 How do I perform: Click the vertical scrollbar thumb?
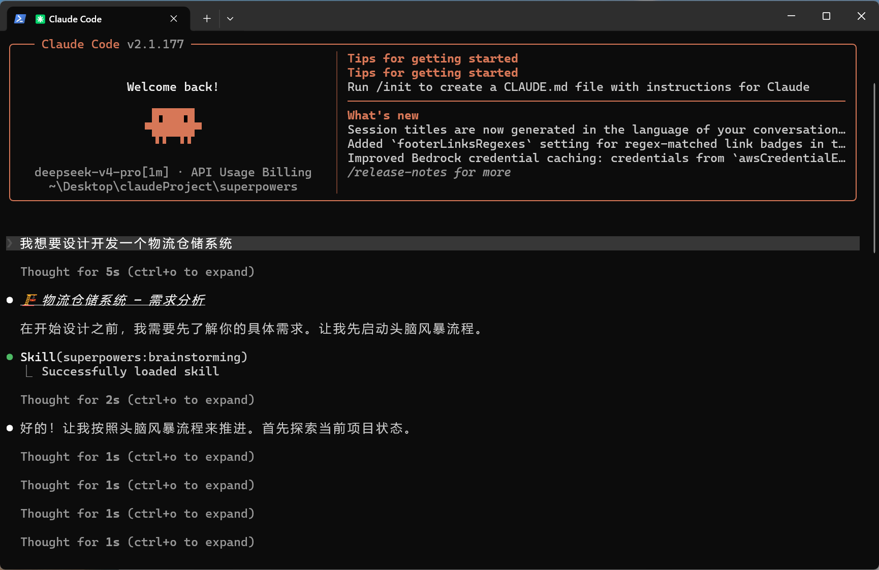[x=874, y=168]
